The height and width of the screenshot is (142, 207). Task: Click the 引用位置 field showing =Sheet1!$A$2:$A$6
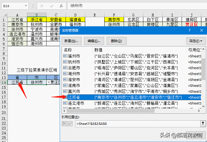click(x=138, y=124)
